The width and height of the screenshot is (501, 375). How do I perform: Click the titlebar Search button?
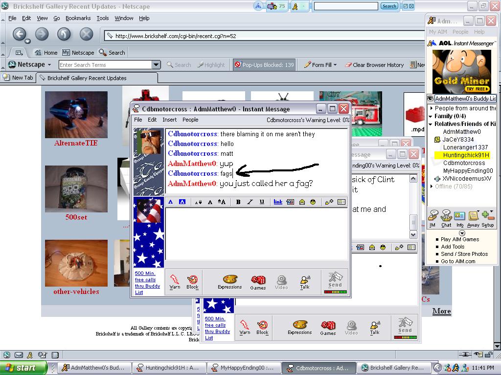coord(389,6)
